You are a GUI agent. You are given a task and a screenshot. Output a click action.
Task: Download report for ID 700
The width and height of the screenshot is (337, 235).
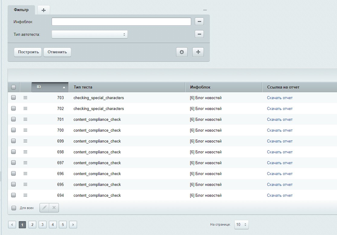[280, 130]
